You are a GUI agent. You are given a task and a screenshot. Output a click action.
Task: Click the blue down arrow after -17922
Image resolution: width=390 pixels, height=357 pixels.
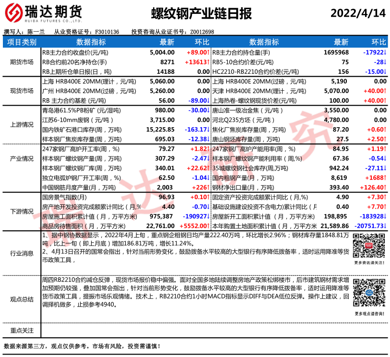(x=385, y=52)
